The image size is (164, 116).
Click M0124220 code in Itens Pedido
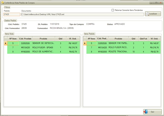102,47
